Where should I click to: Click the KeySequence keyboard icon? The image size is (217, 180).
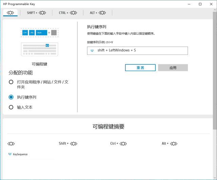[x=10, y=154]
